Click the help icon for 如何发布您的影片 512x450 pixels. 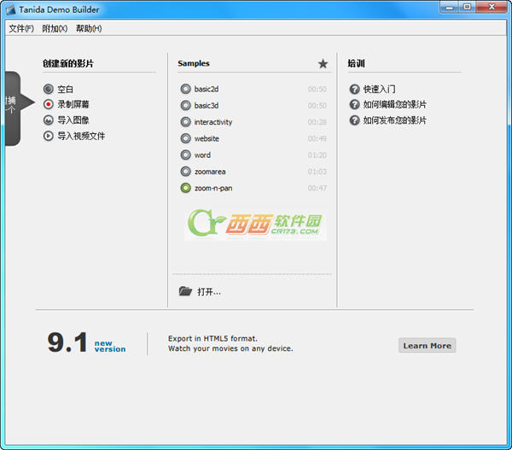(354, 120)
